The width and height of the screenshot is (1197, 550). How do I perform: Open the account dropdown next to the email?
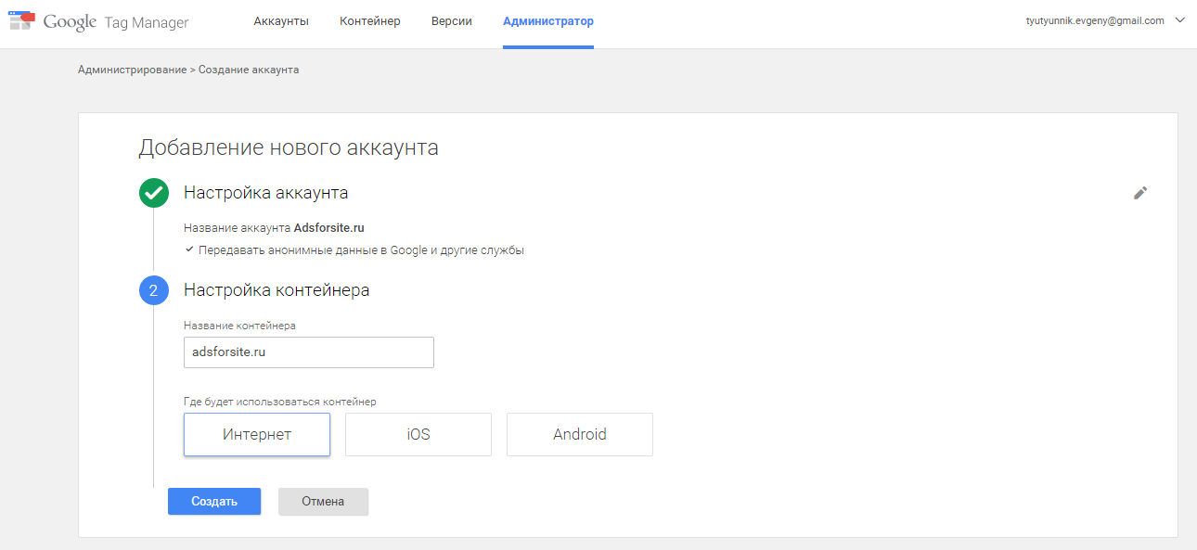[1179, 19]
